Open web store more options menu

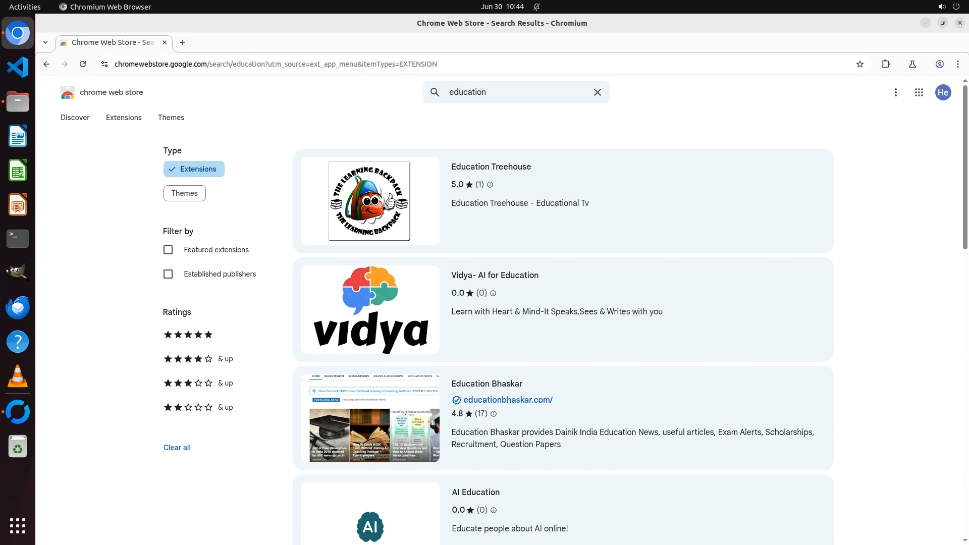click(x=895, y=92)
